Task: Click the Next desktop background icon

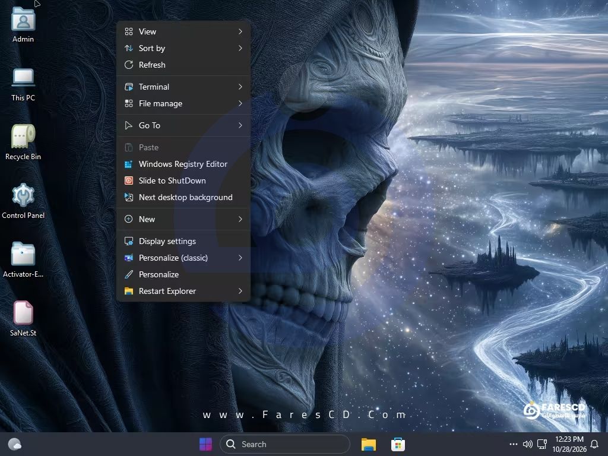Action: click(129, 197)
